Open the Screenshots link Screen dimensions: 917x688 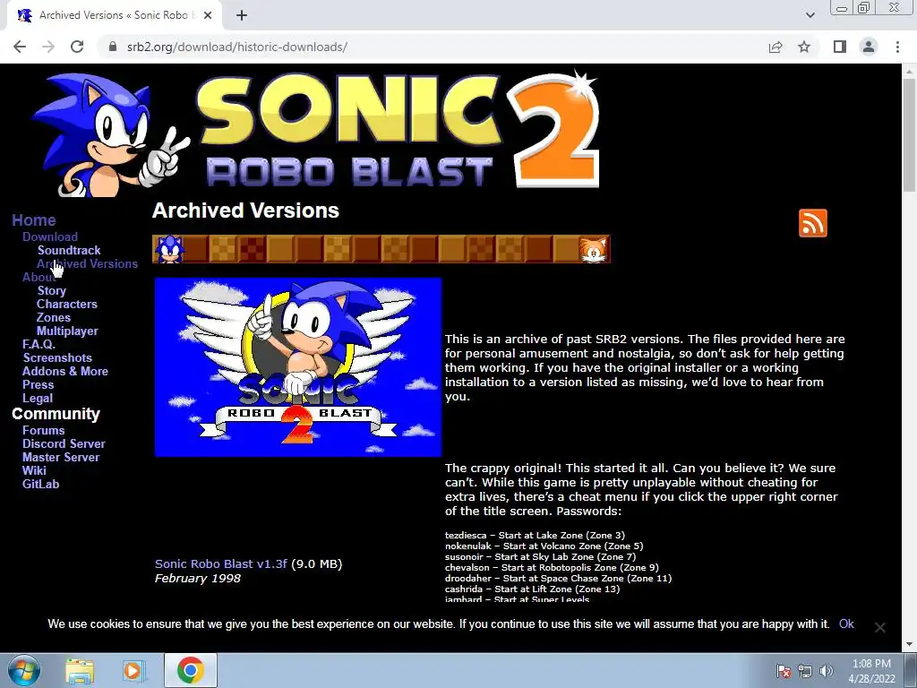coord(57,357)
